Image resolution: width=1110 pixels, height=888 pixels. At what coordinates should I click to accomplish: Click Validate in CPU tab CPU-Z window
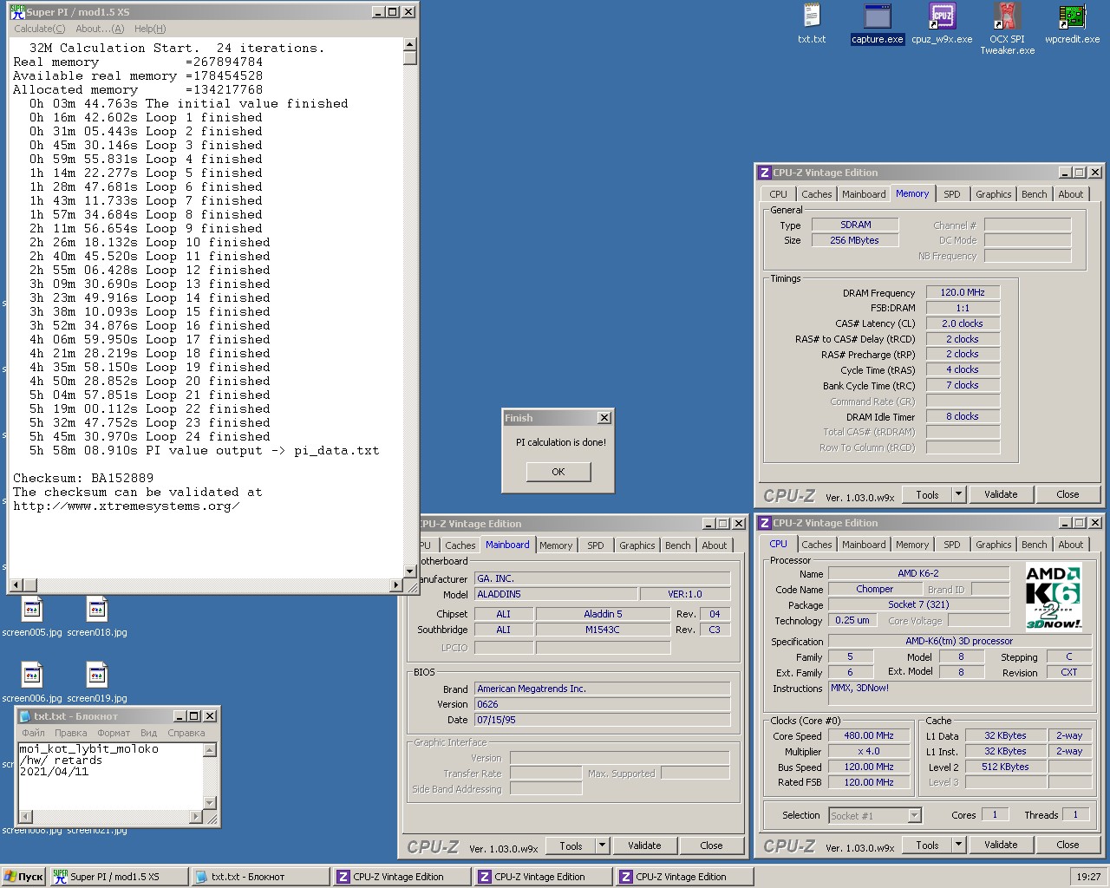1001,845
